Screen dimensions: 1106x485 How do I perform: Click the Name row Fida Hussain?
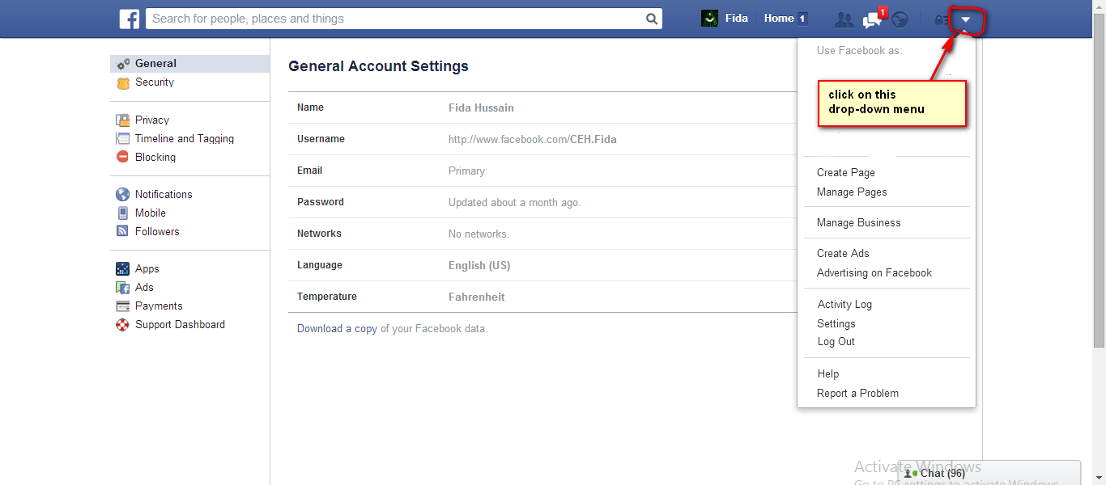click(481, 108)
